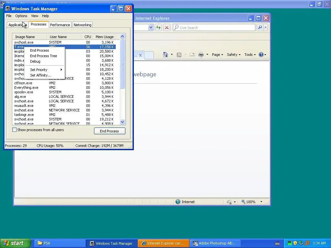Click the process list scroll down arrow

click(122, 122)
